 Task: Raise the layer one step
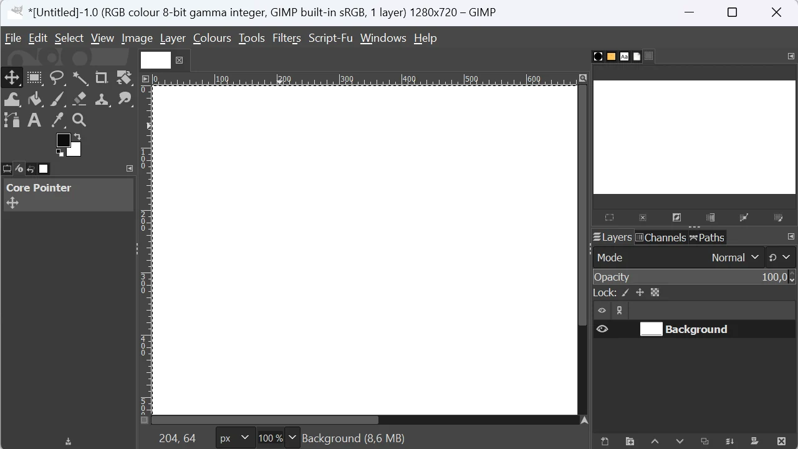(x=655, y=442)
